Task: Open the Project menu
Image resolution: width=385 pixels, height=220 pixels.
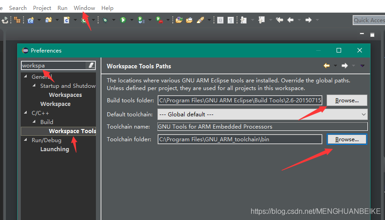Action: click(x=42, y=8)
